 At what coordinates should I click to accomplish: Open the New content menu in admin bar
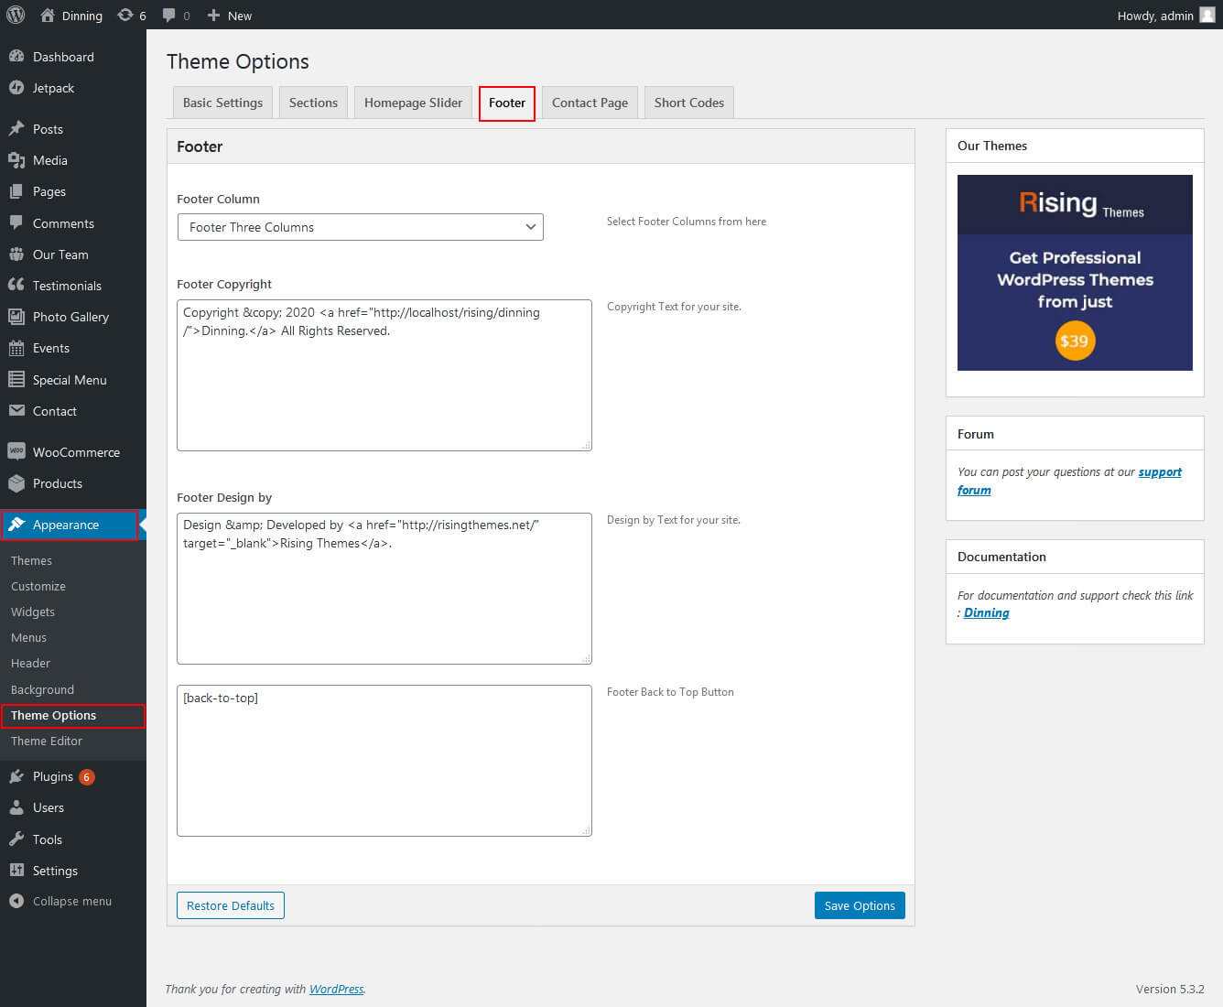tap(230, 15)
